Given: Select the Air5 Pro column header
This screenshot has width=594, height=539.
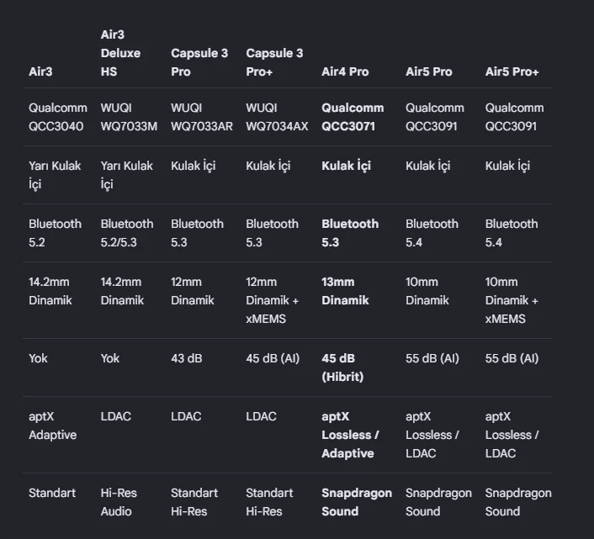Looking at the screenshot, I should 429,71.
